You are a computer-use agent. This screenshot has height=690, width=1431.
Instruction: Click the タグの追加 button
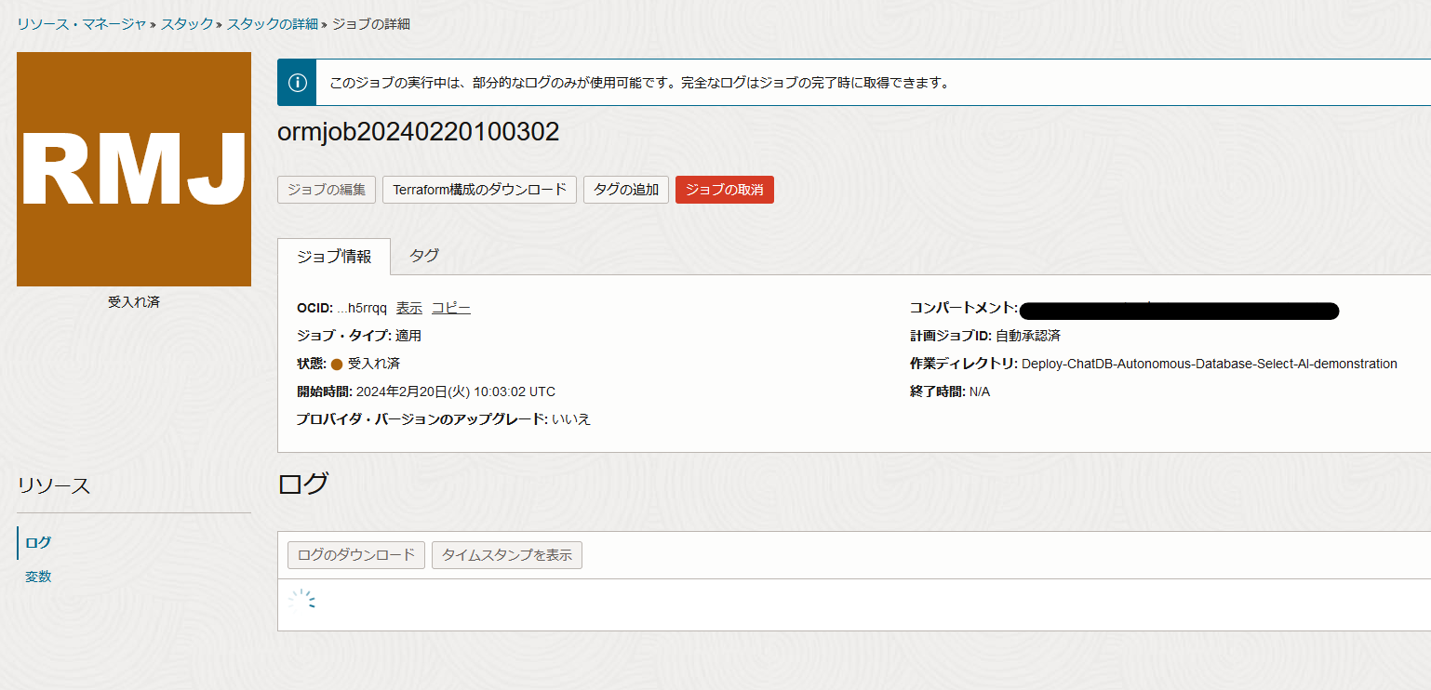click(x=626, y=190)
